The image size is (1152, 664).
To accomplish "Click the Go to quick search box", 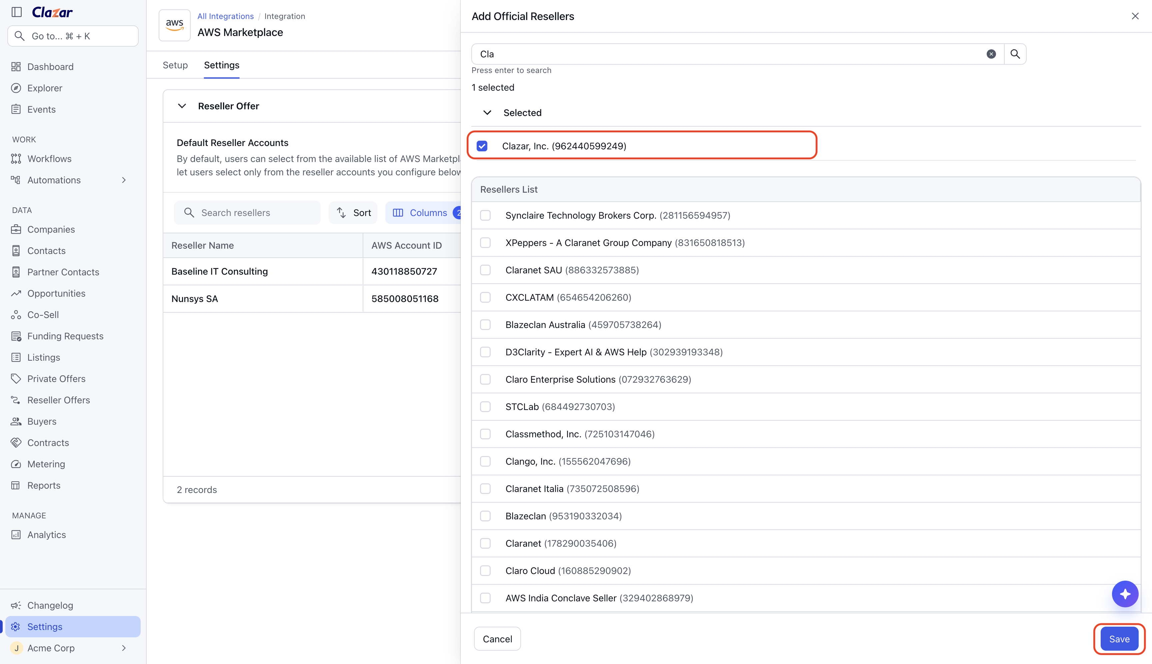I will (x=73, y=36).
